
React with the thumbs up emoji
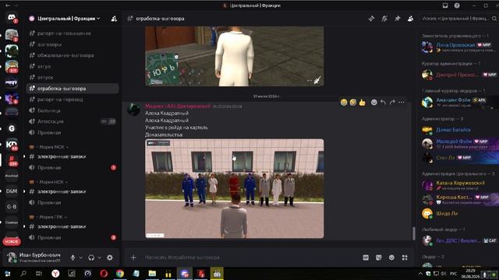pyautogui.click(x=362, y=102)
